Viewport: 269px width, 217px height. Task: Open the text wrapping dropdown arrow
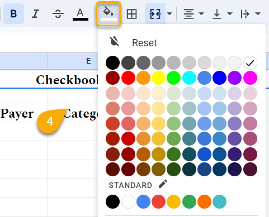click(x=258, y=13)
